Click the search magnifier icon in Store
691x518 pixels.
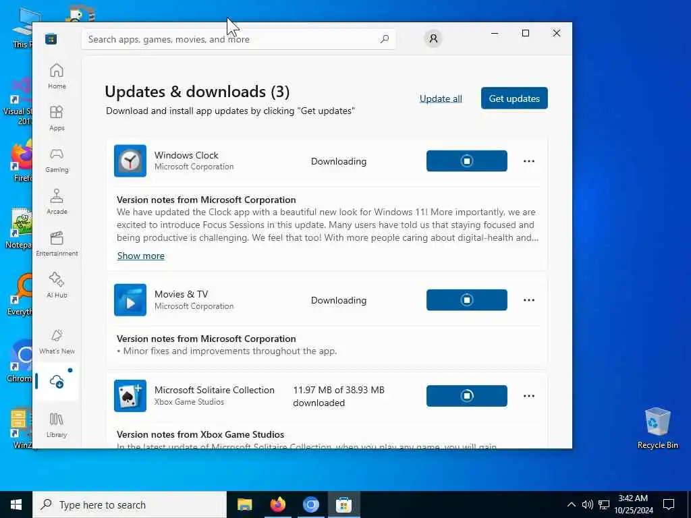point(384,39)
